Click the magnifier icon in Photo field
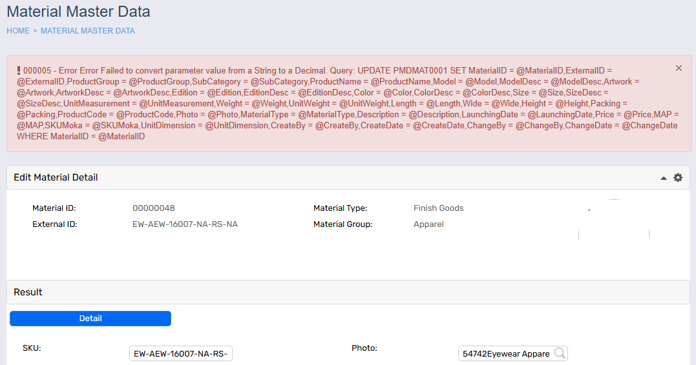The height and width of the screenshot is (365, 696). point(560,353)
